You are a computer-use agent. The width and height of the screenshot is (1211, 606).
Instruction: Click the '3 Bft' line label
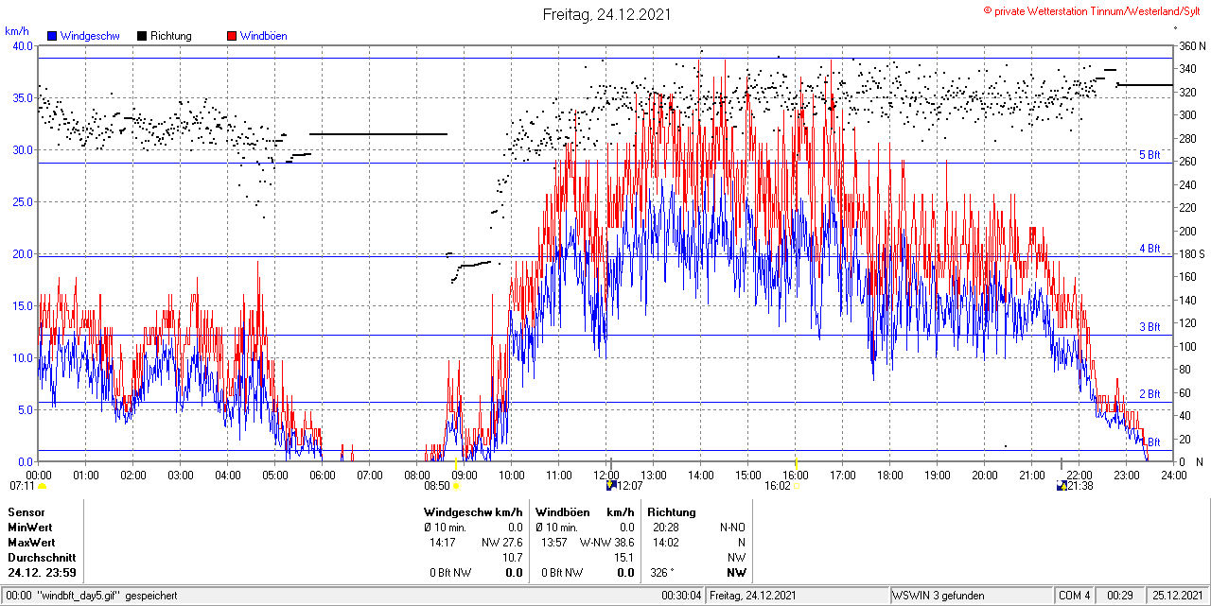(x=1149, y=327)
